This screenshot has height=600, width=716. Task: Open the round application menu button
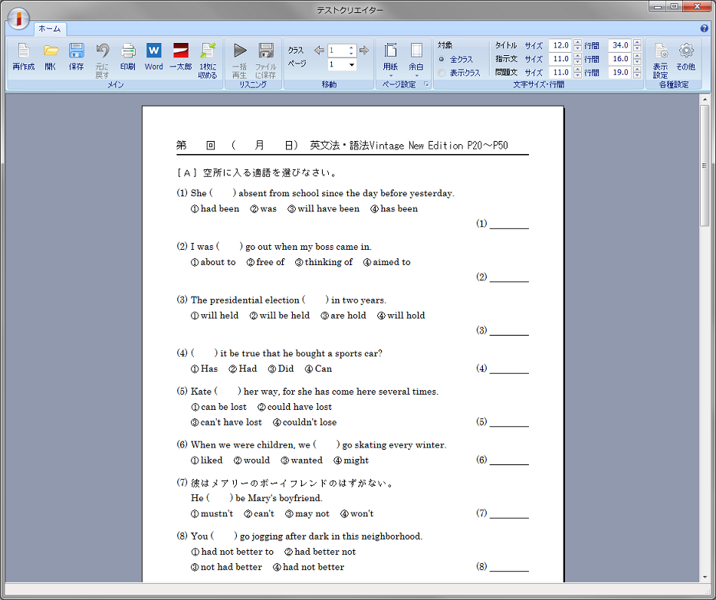point(17,18)
